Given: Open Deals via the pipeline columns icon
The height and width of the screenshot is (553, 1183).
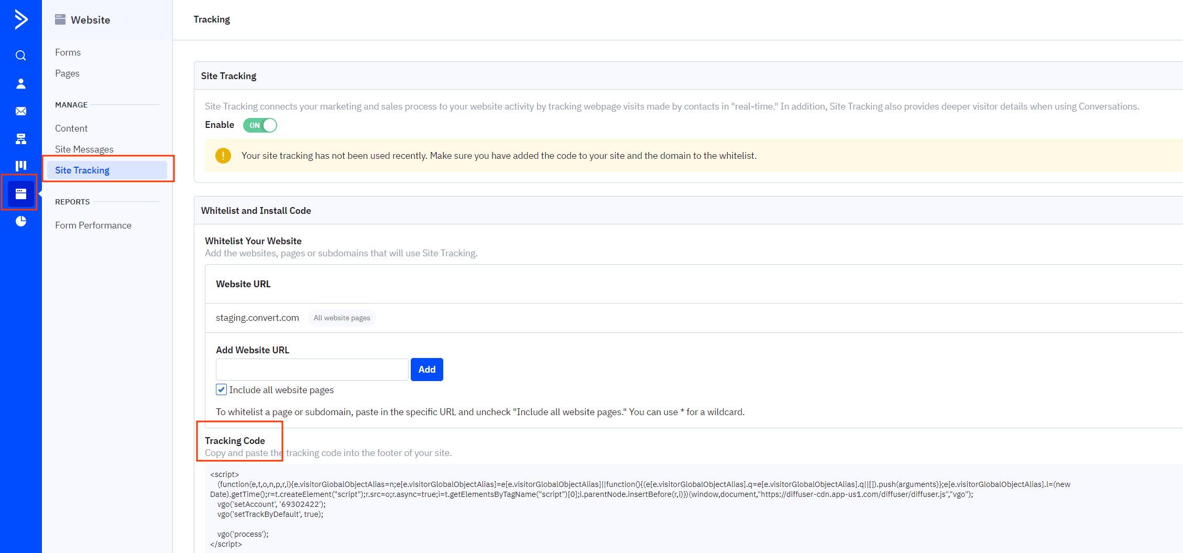Looking at the screenshot, I should [20, 166].
